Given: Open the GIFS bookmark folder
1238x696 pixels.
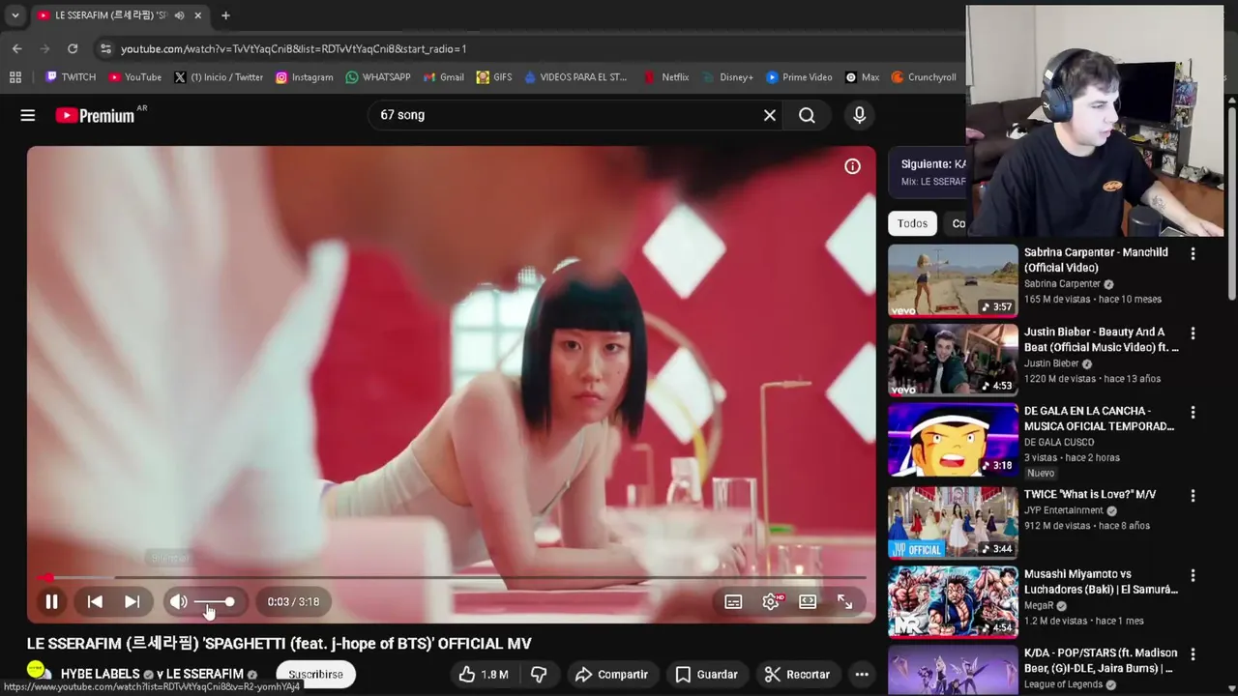Looking at the screenshot, I should point(494,77).
